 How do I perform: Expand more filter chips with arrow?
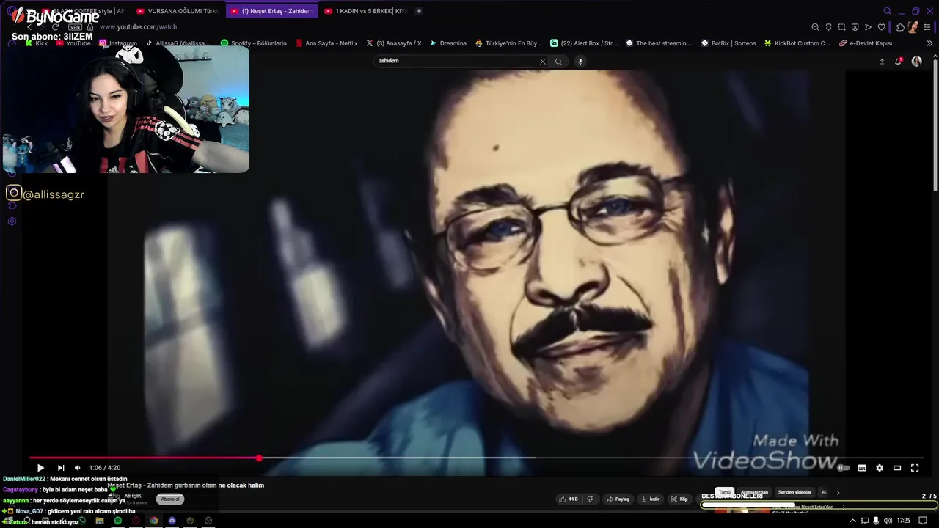[838, 492]
